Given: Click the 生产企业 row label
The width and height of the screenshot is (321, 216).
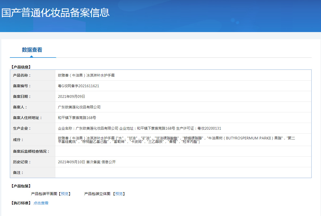Looking at the screenshot, I should point(22,128).
